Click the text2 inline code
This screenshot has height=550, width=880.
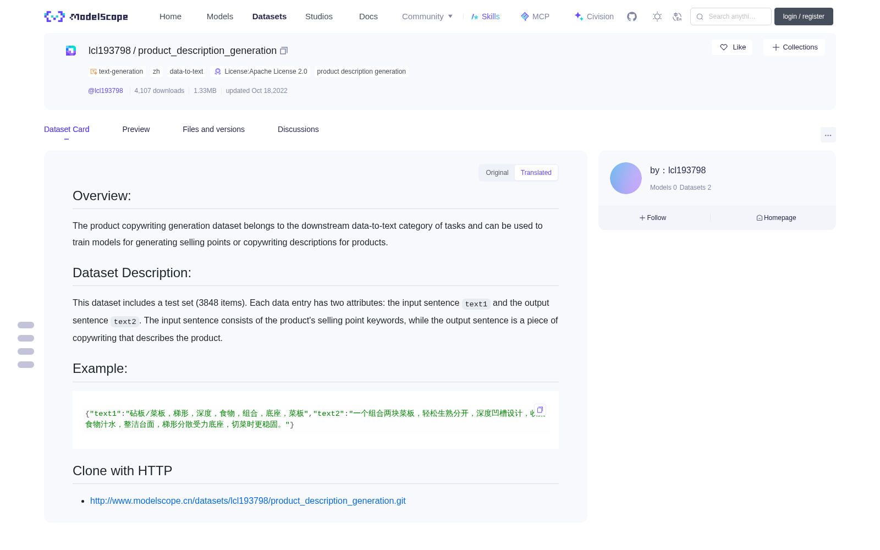[x=125, y=321]
